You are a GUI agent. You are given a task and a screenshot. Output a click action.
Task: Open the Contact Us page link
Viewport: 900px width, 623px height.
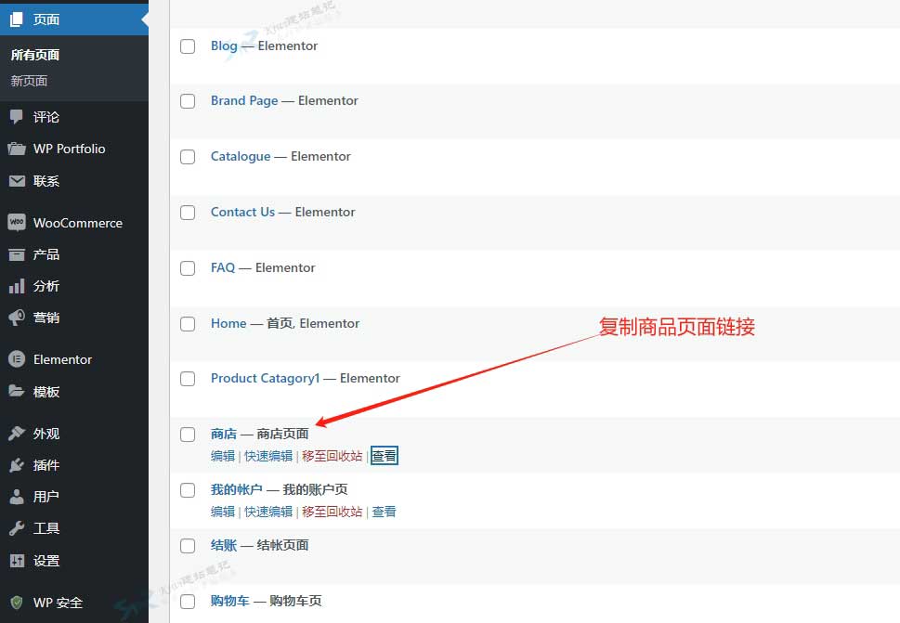242,213
